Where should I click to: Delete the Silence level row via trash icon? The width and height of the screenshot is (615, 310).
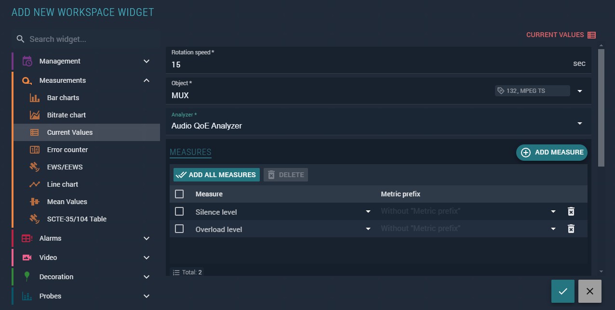571,211
